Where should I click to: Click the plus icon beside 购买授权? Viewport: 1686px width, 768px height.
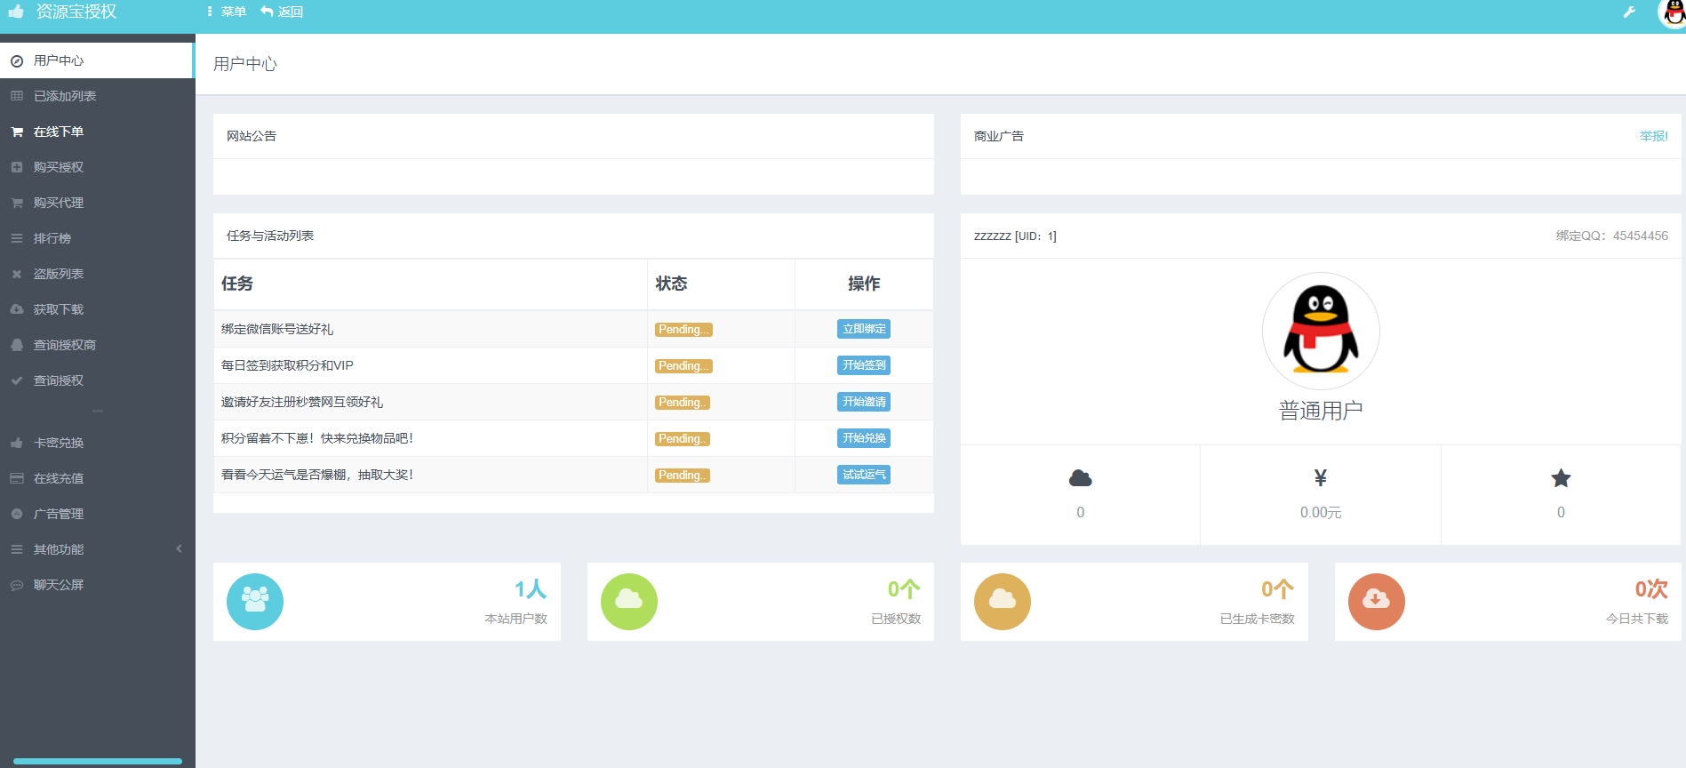click(17, 167)
